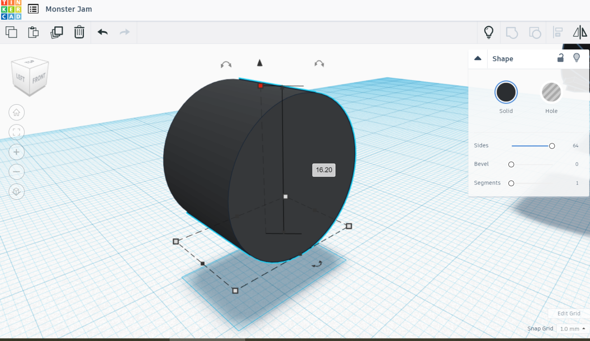
Task: Click the 16.20 dimension label
Action: (324, 170)
